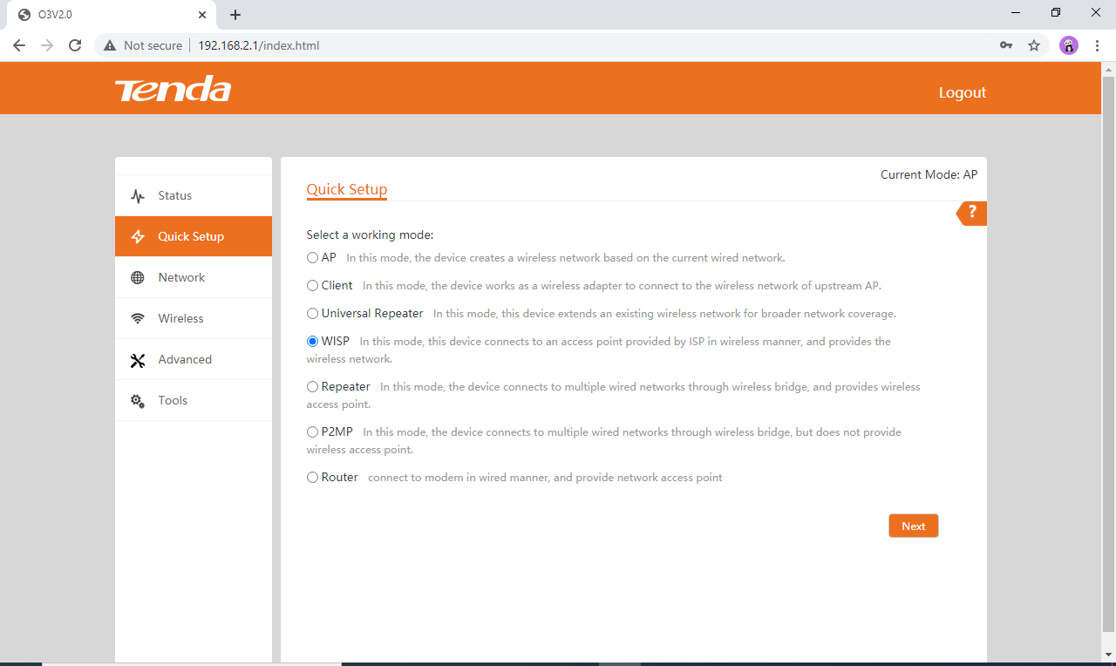Click the 'Current Mode: AP' text
Screen dimensions: 1116x666
(x=929, y=174)
